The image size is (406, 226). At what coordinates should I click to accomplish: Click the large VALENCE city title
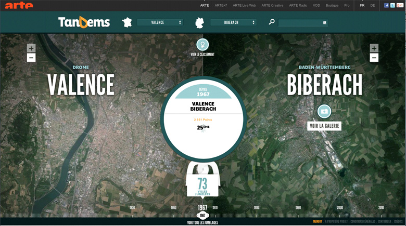(81, 85)
